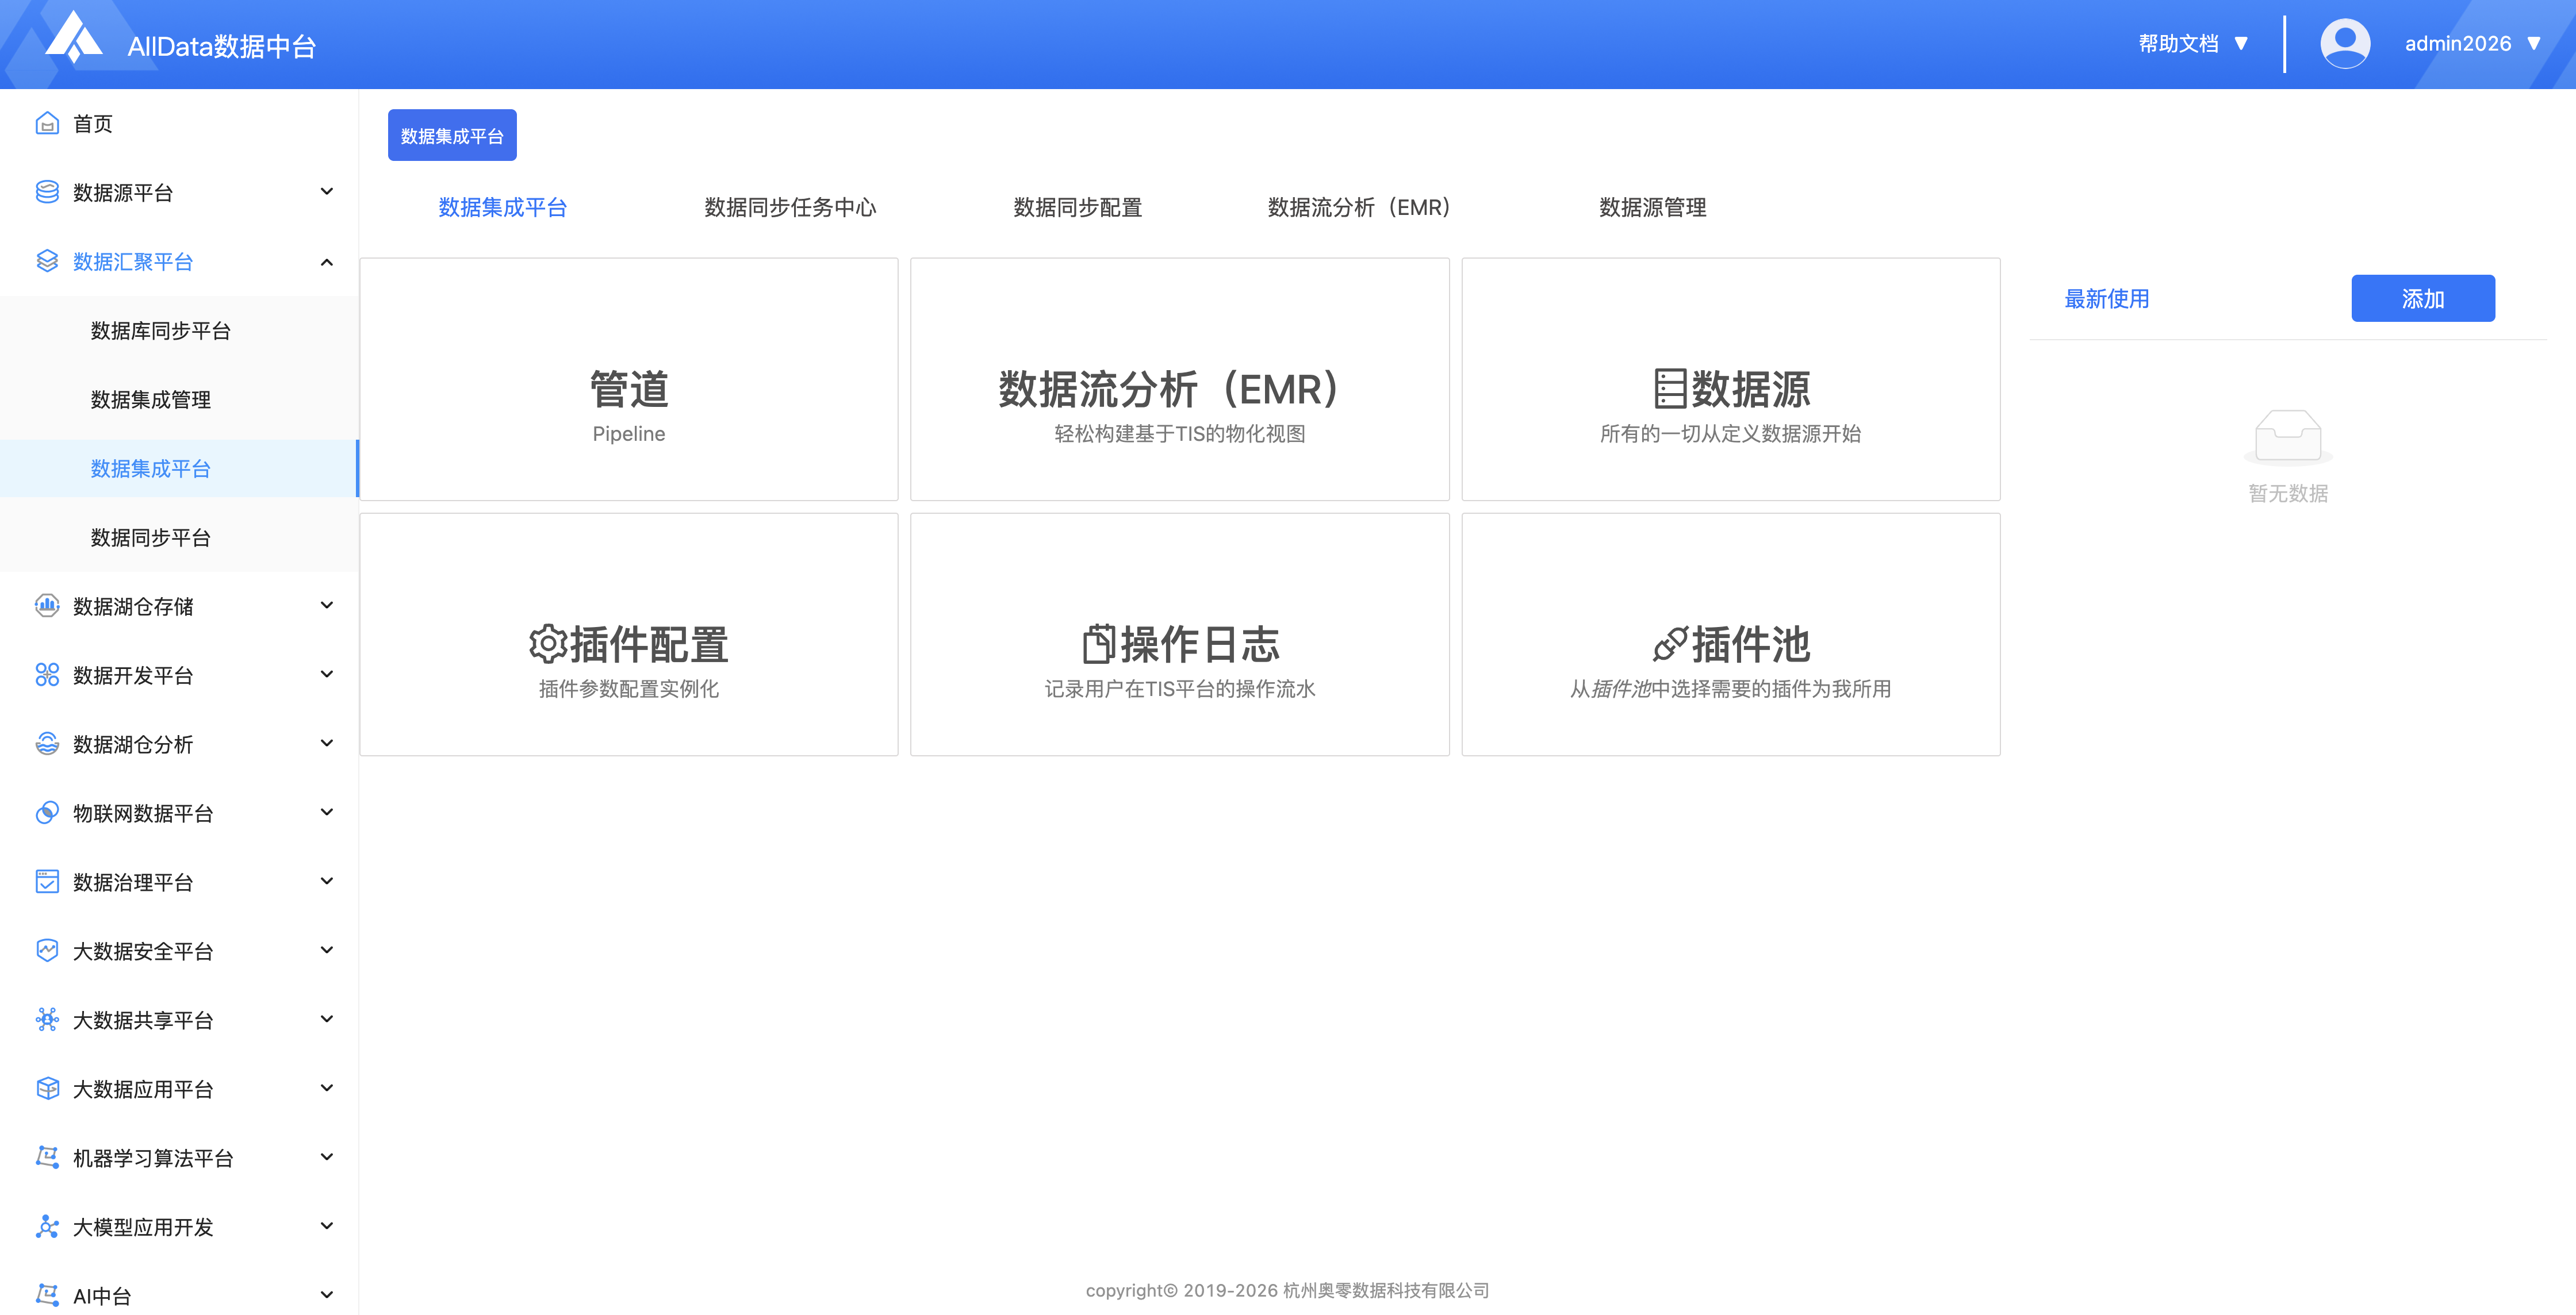Click the gear icon on 插件配置 card

pyautogui.click(x=548, y=644)
